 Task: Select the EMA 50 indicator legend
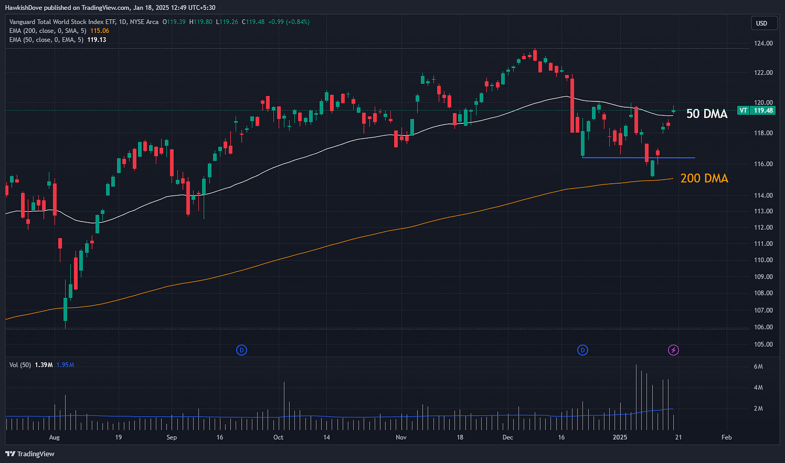[x=47, y=39]
